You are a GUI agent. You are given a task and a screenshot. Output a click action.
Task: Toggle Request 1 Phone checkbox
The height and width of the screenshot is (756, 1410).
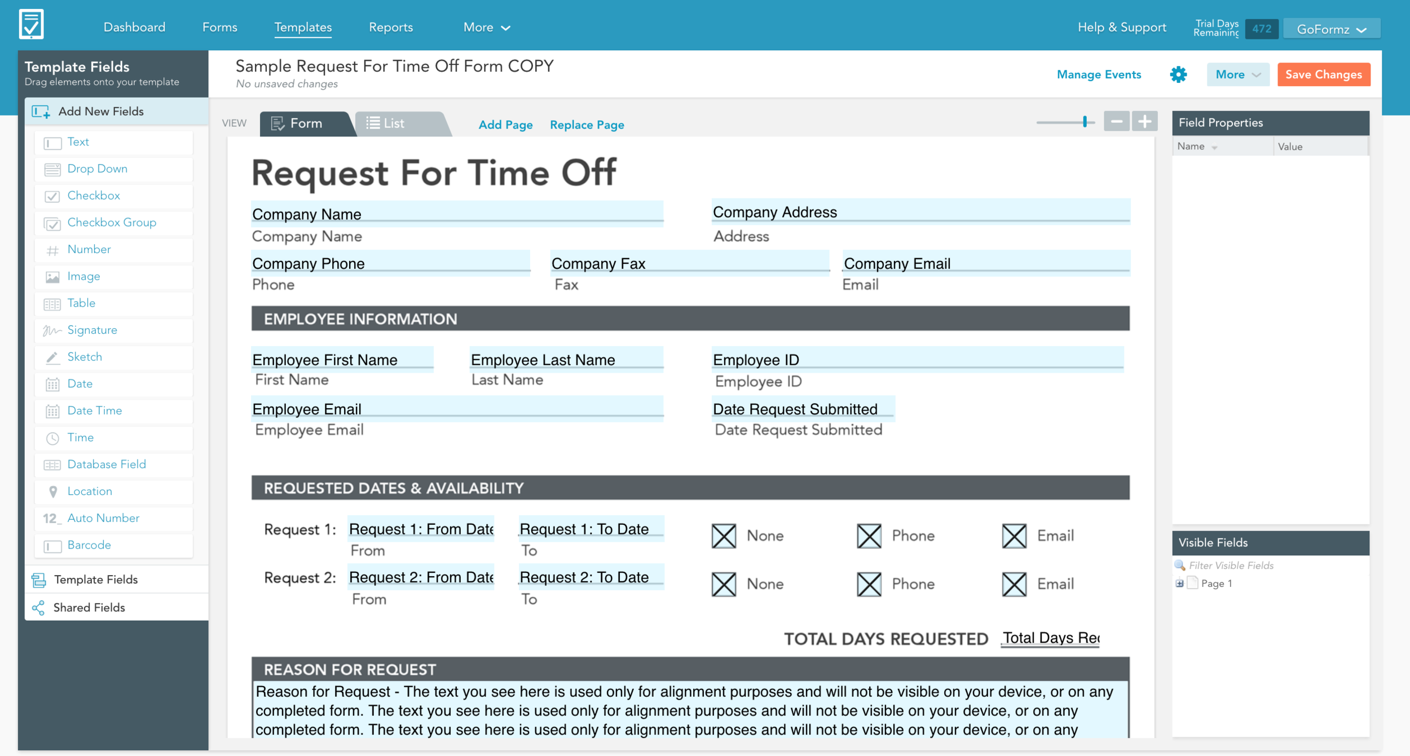(869, 536)
